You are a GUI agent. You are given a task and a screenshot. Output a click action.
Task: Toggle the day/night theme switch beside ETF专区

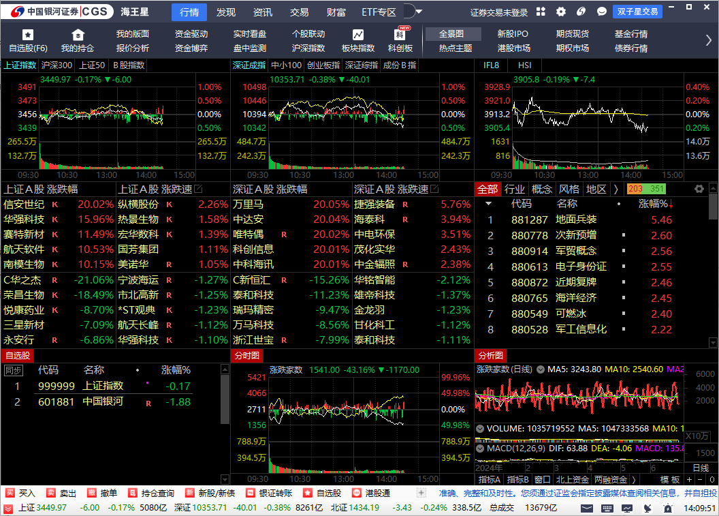(x=410, y=10)
